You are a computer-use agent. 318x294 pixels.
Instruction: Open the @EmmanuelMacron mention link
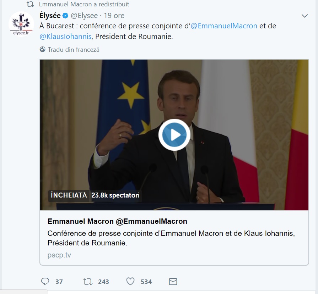[x=224, y=26]
